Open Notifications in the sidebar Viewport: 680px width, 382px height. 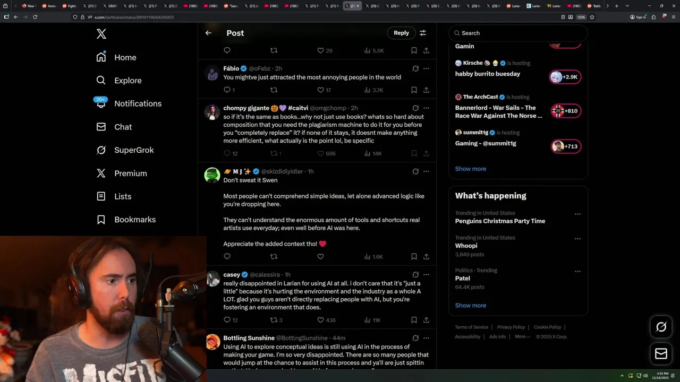pos(129,103)
